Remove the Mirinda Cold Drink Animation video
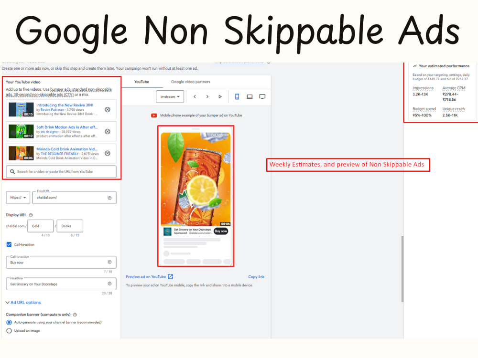 (x=108, y=153)
